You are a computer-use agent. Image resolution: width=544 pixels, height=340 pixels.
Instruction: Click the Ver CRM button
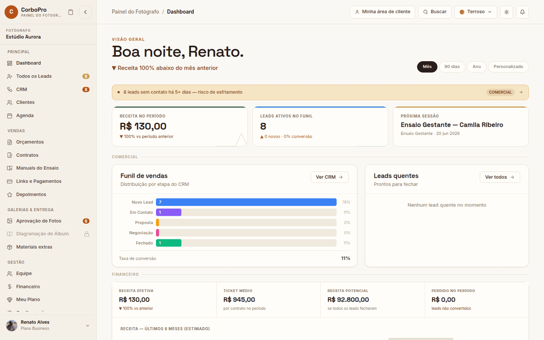pos(329,177)
